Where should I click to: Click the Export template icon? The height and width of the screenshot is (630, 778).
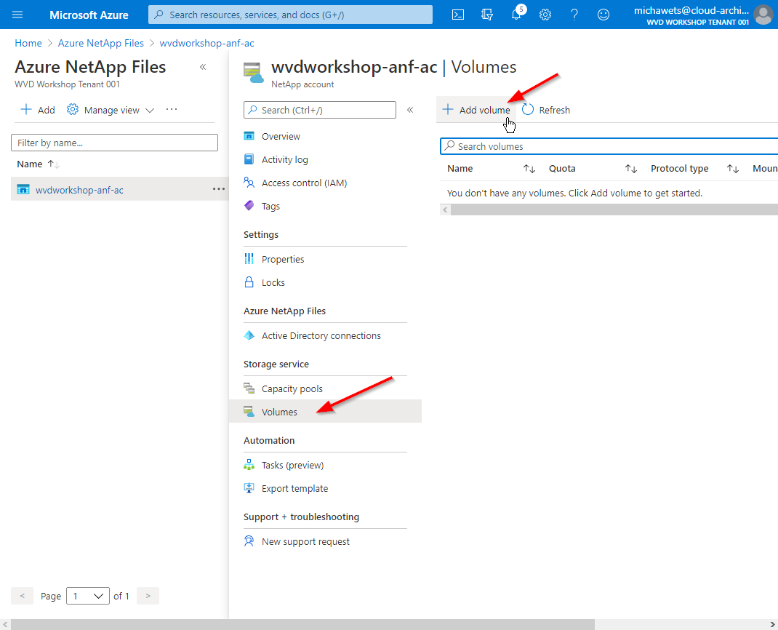[x=249, y=488]
